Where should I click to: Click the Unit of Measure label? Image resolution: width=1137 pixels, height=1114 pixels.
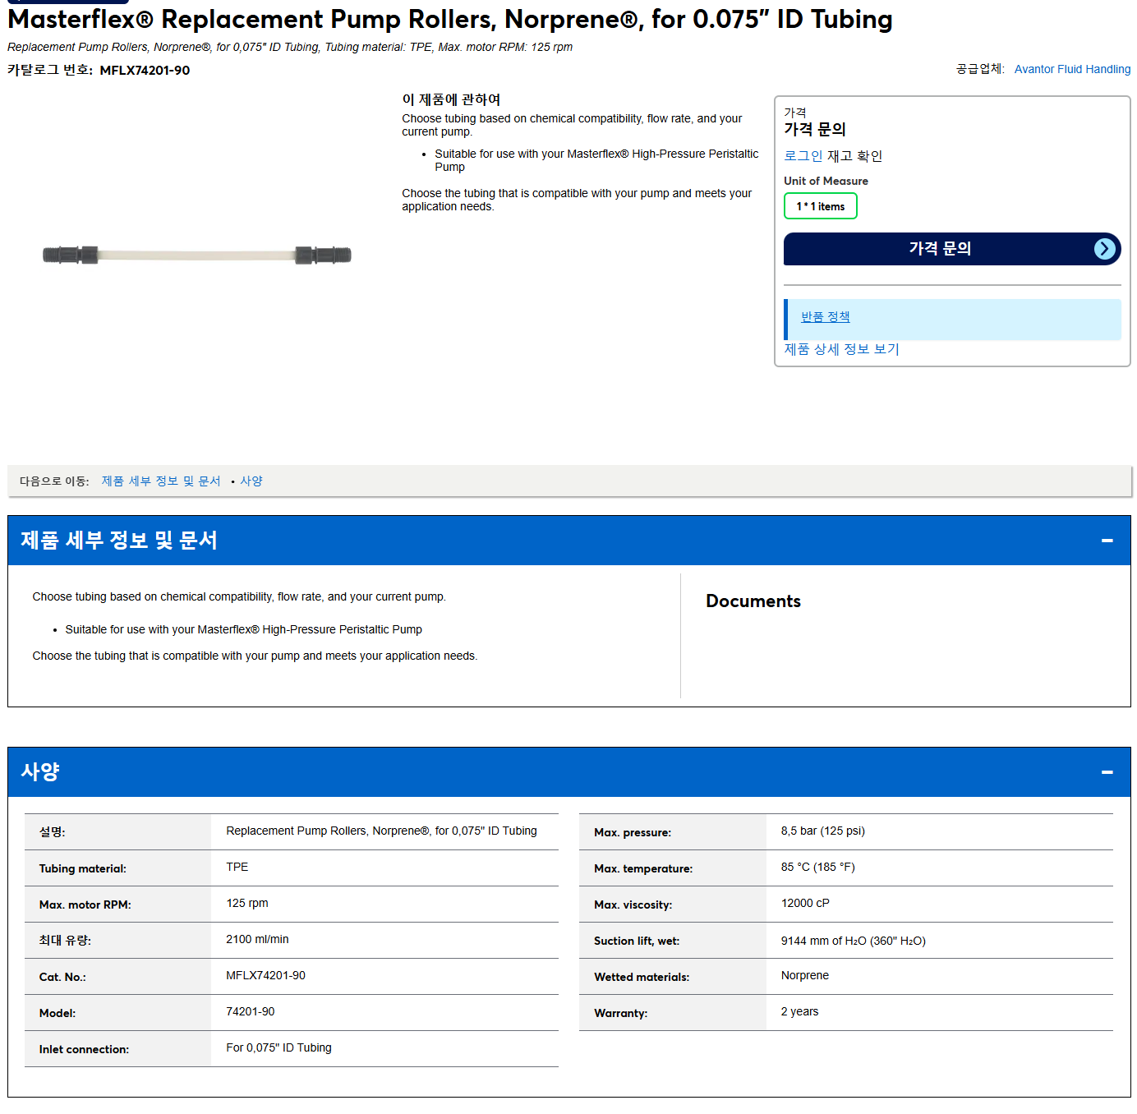click(826, 181)
